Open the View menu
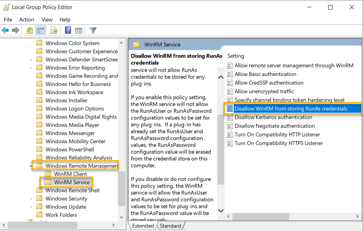 point(47,20)
